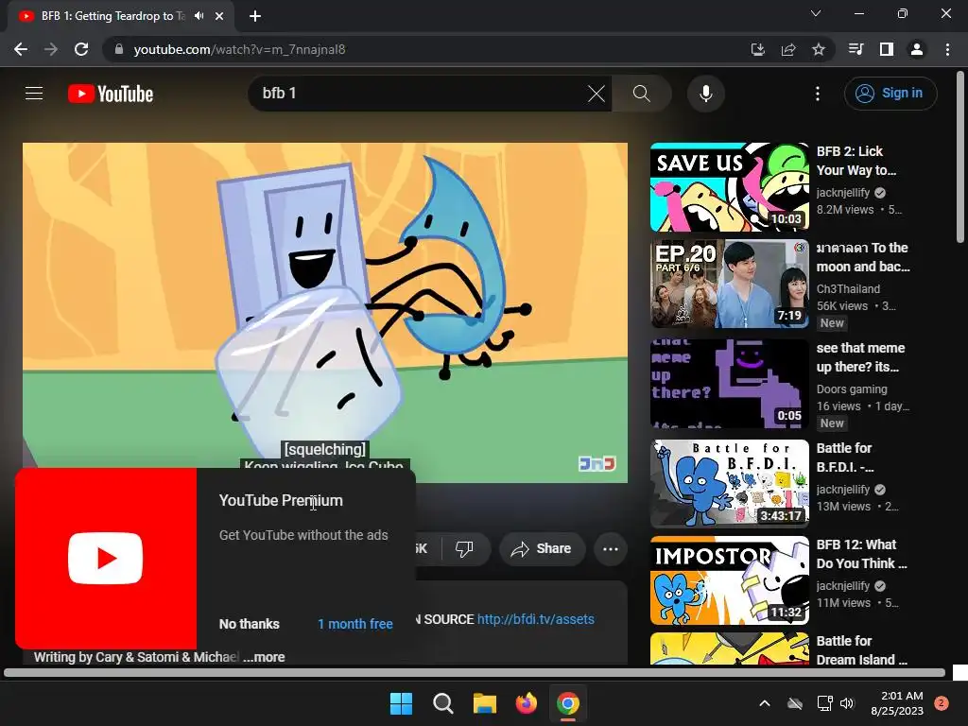968x726 pixels.
Task: Open Battle for Dream Island thumbnail
Action: pyautogui.click(x=729, y=648)
